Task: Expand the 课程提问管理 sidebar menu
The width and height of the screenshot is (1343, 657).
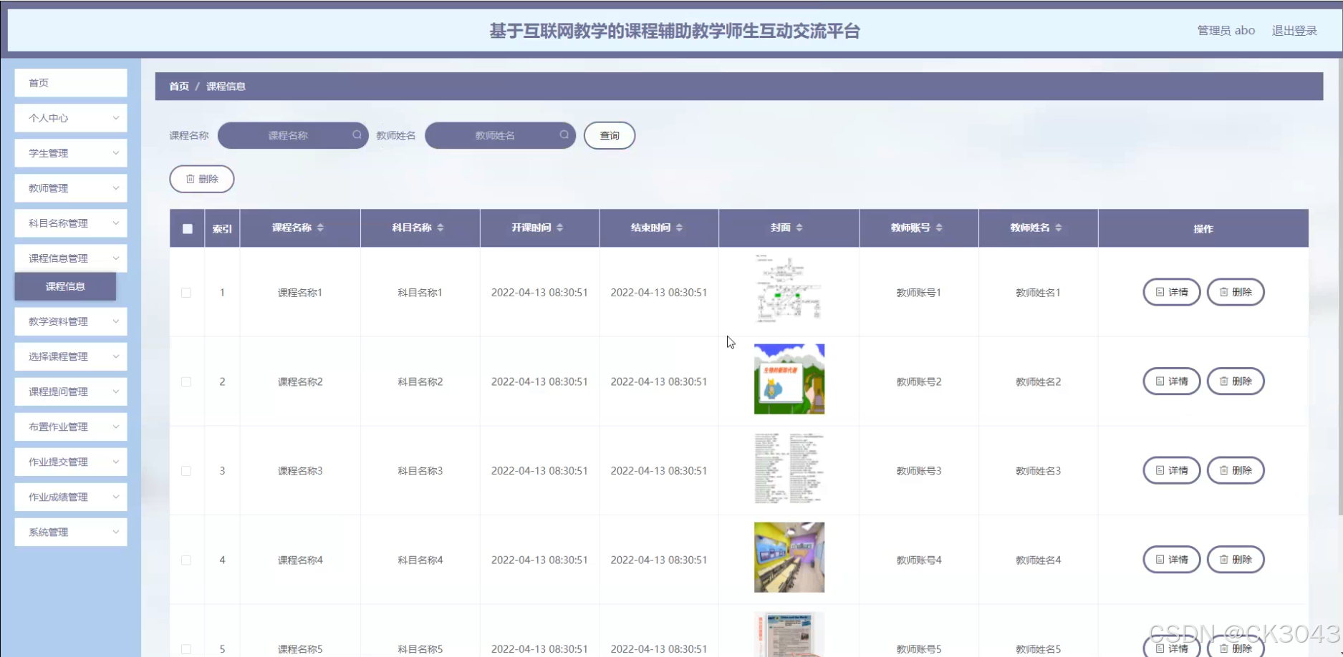Action: pyautogui.click(x=71, y=391)
